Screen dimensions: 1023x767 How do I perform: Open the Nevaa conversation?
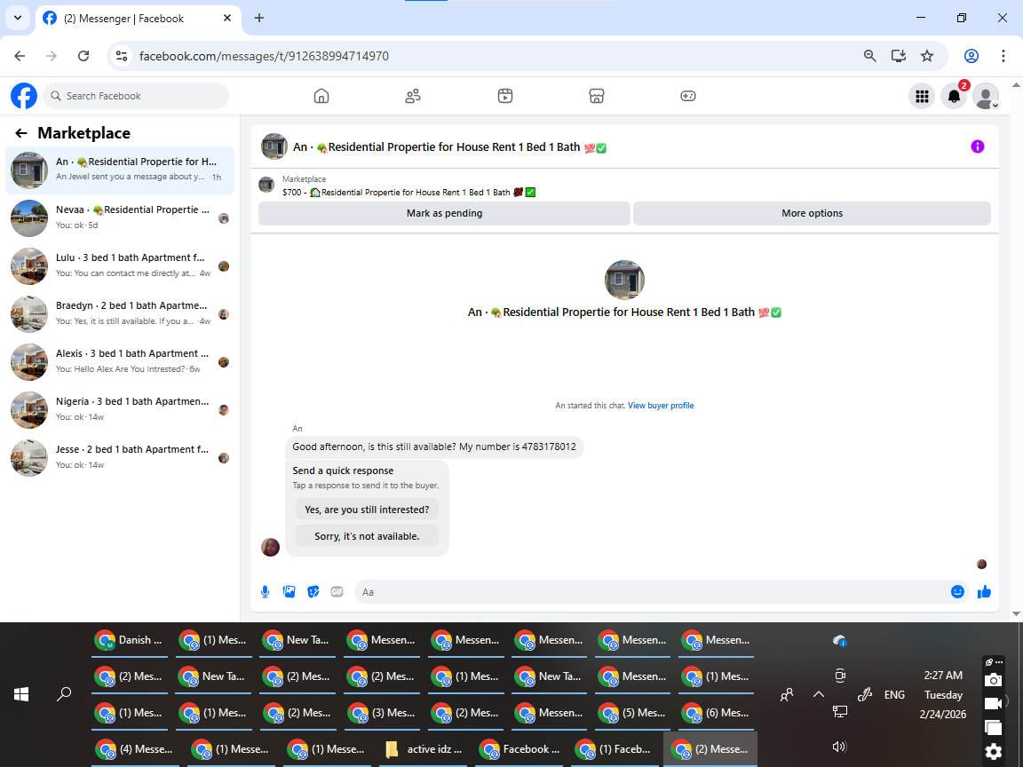pyautogui.click(x=120, y=217)
